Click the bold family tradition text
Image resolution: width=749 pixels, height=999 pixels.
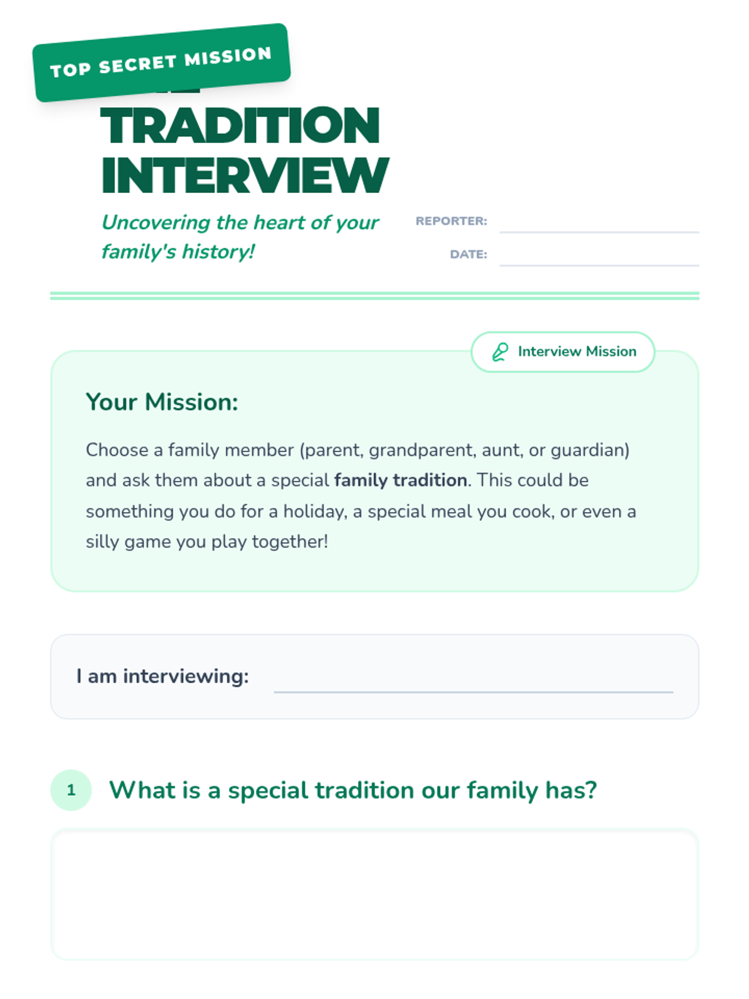[x=401, y=480]
